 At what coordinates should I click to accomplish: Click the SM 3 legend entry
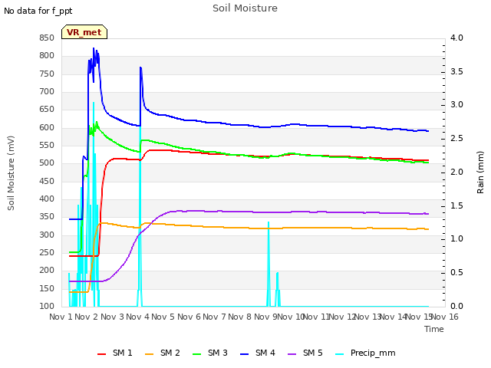[210, 353]
